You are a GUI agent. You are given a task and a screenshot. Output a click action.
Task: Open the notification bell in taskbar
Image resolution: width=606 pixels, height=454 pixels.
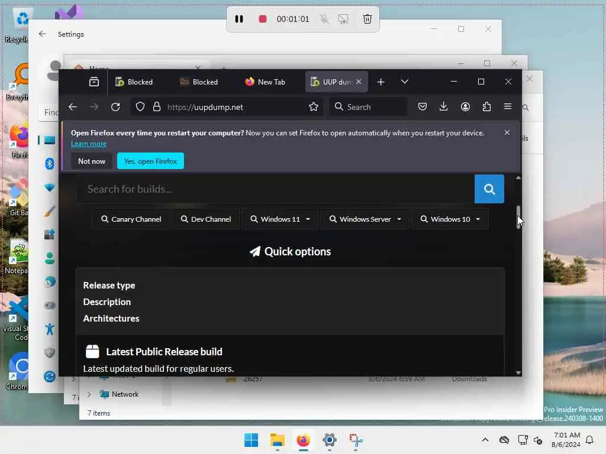tap(590, 440)
